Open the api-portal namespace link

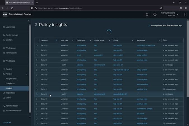point(141,114)
